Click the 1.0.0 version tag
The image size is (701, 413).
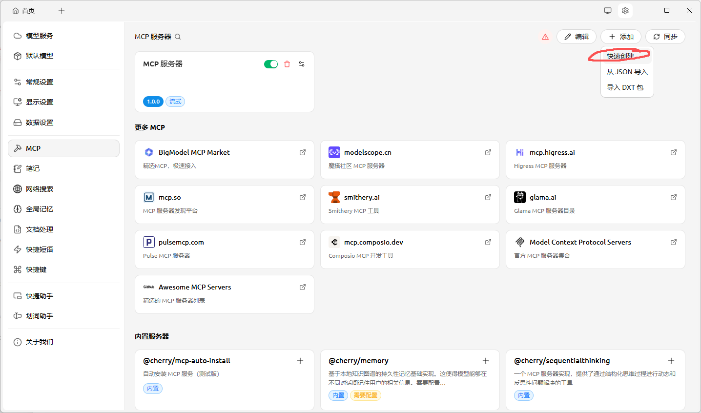pyautogui.click(x=153, y=102)
